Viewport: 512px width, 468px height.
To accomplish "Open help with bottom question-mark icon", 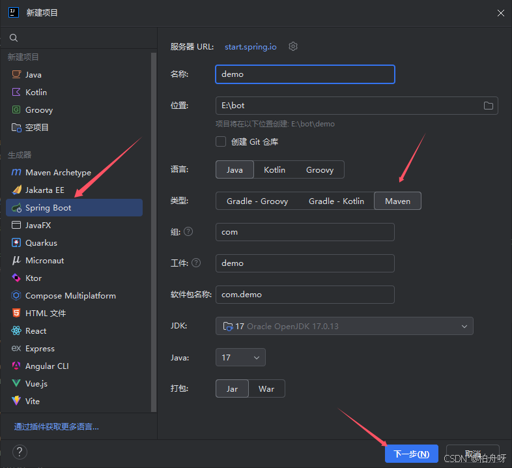I will tap(20, 452).
